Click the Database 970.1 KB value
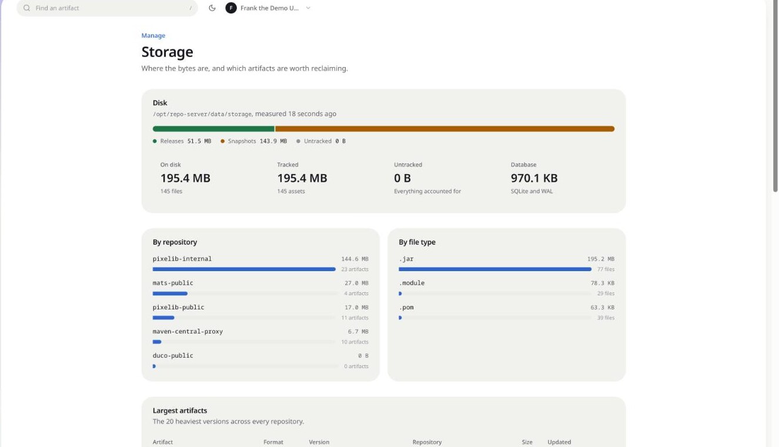This screenshot has width=779, height=447. tap(534, 178)
